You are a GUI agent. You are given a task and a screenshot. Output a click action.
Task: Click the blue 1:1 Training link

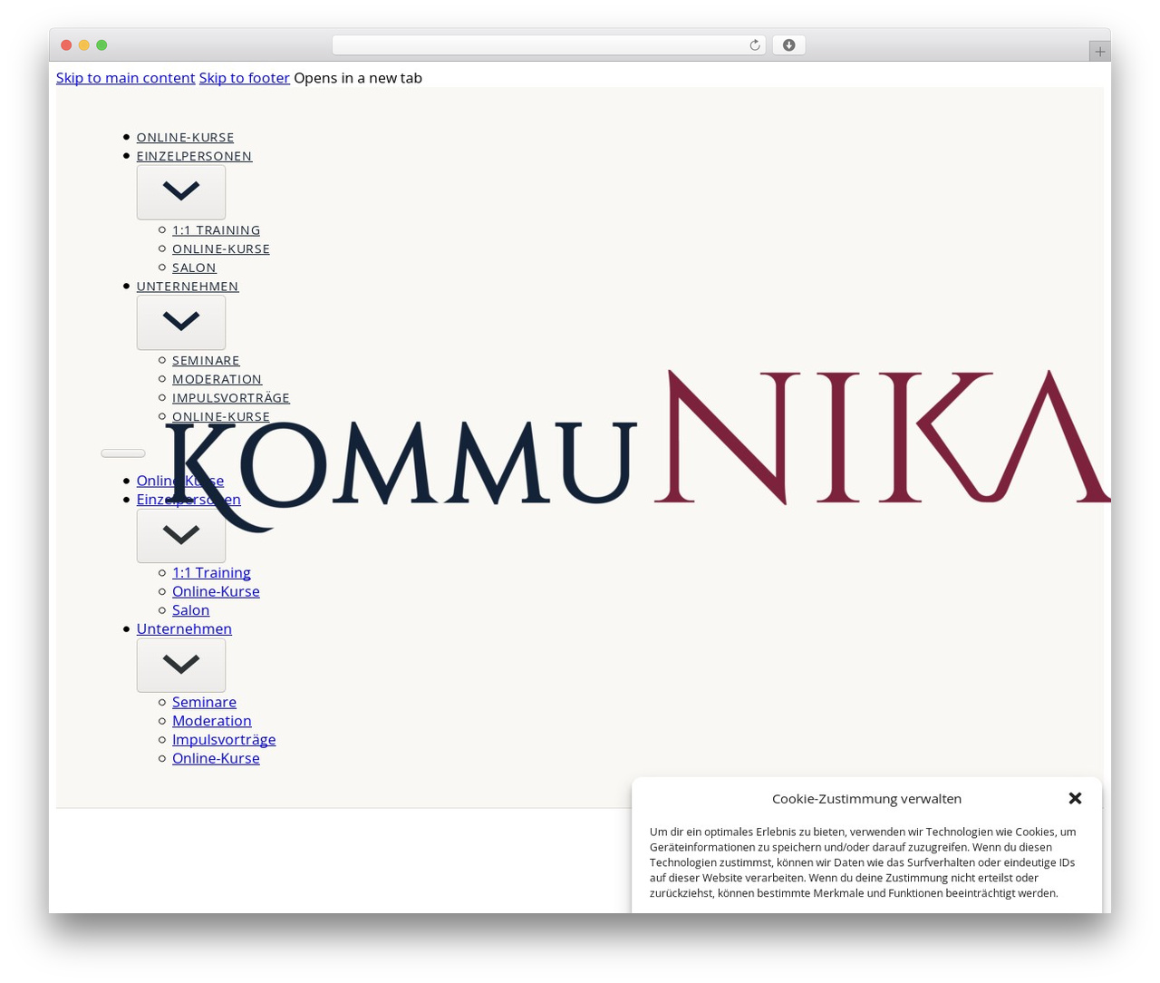[211, 573]
